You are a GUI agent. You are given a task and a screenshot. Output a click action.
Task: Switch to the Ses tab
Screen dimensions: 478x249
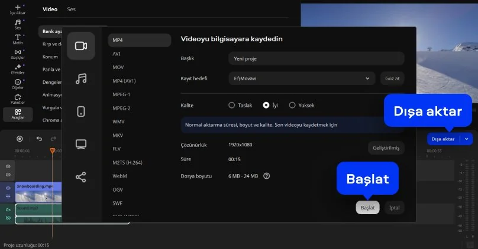point(71,9)
